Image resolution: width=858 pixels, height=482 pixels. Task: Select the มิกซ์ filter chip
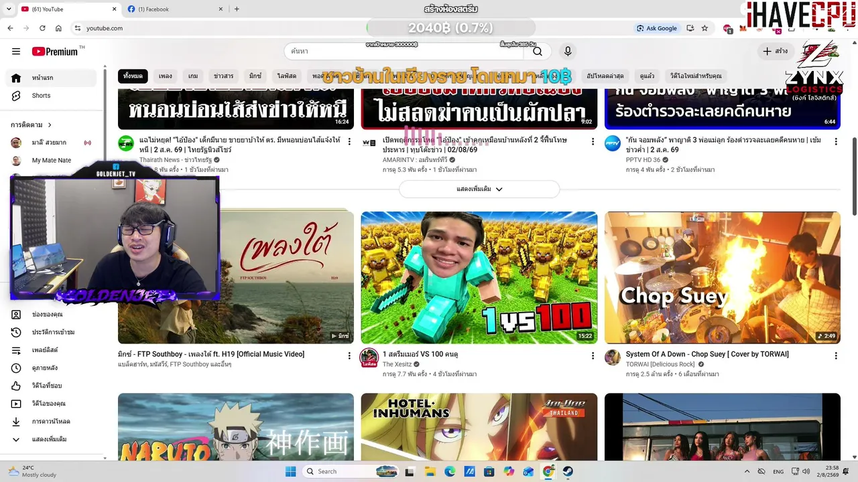255,76
